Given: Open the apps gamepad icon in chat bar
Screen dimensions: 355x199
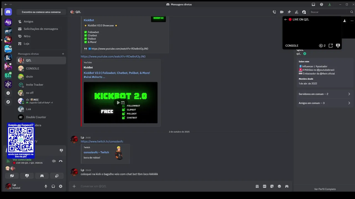Looking at the screenshot, I should point(287,186).
